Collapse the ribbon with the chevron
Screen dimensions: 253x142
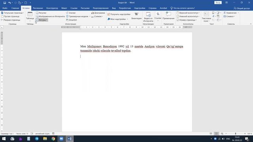tap(251, 24)
